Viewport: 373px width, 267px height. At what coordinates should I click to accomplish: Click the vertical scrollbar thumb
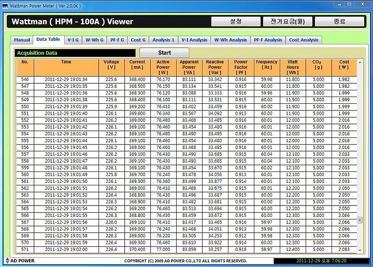(360, 221)
